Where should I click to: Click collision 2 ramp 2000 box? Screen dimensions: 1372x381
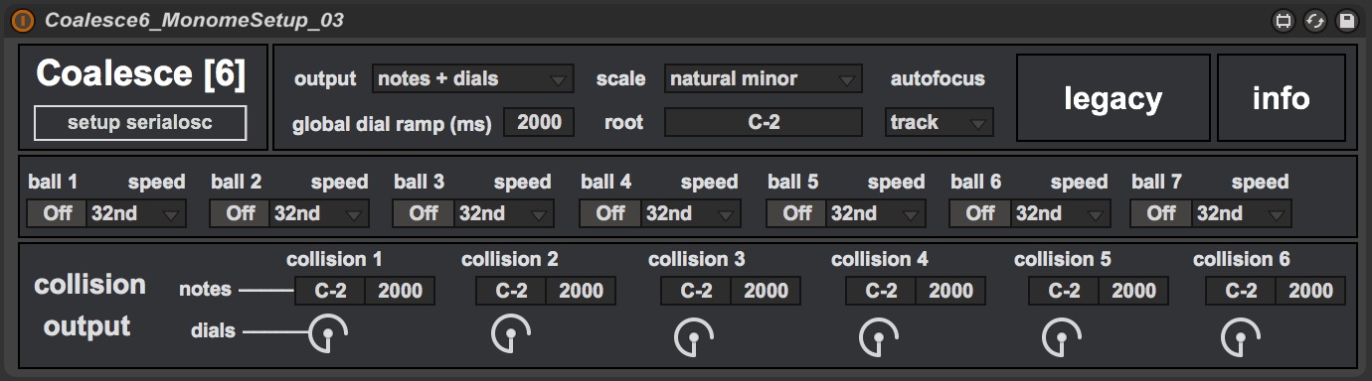[581, 291]
